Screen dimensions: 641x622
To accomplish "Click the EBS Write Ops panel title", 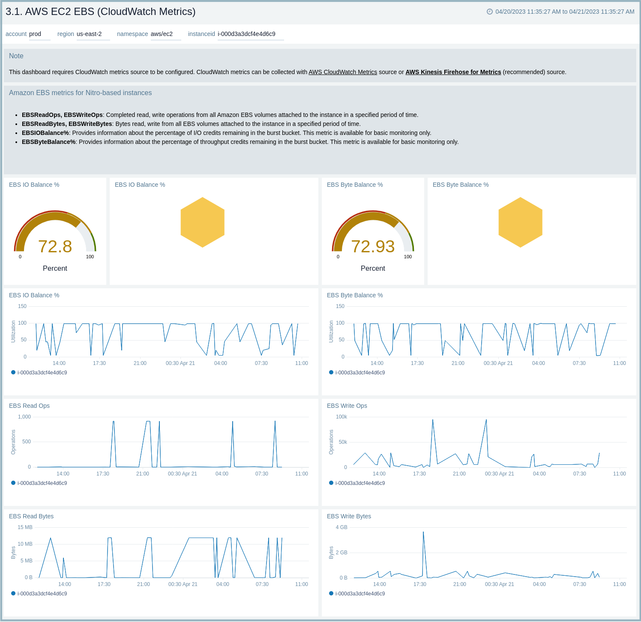I will coord(347,406).
